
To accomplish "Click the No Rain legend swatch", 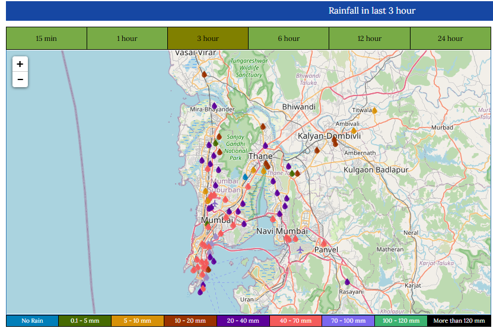I will click(x=33, y=321).
